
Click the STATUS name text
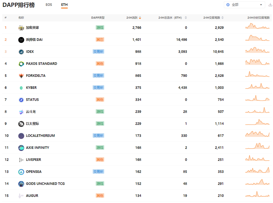(x=32, y=100)
